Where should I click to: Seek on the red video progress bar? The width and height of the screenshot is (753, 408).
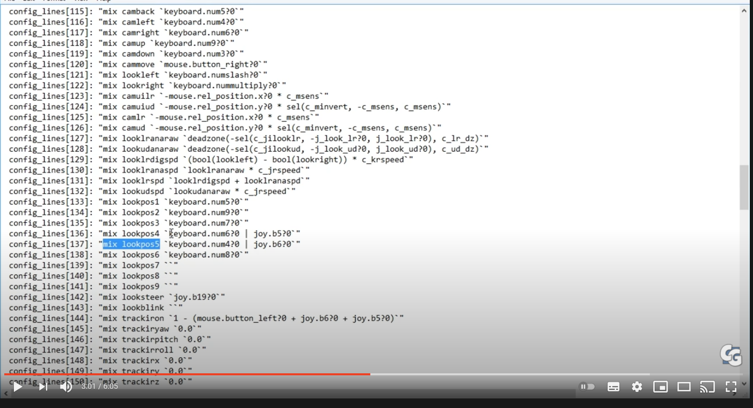coord(187,374)
